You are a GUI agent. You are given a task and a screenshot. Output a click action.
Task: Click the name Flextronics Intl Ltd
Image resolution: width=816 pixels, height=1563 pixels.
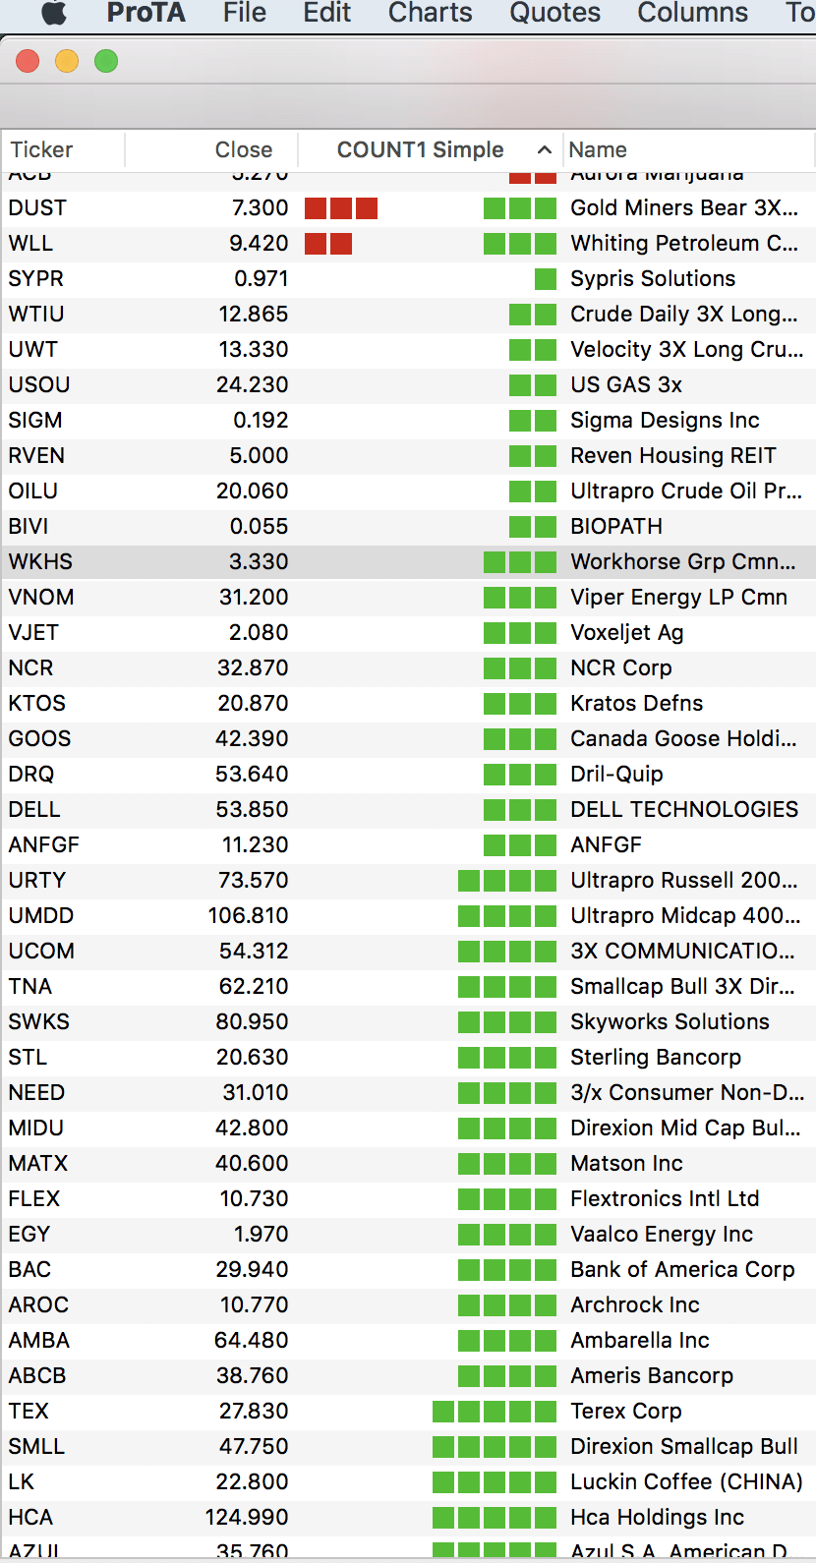665,1199
